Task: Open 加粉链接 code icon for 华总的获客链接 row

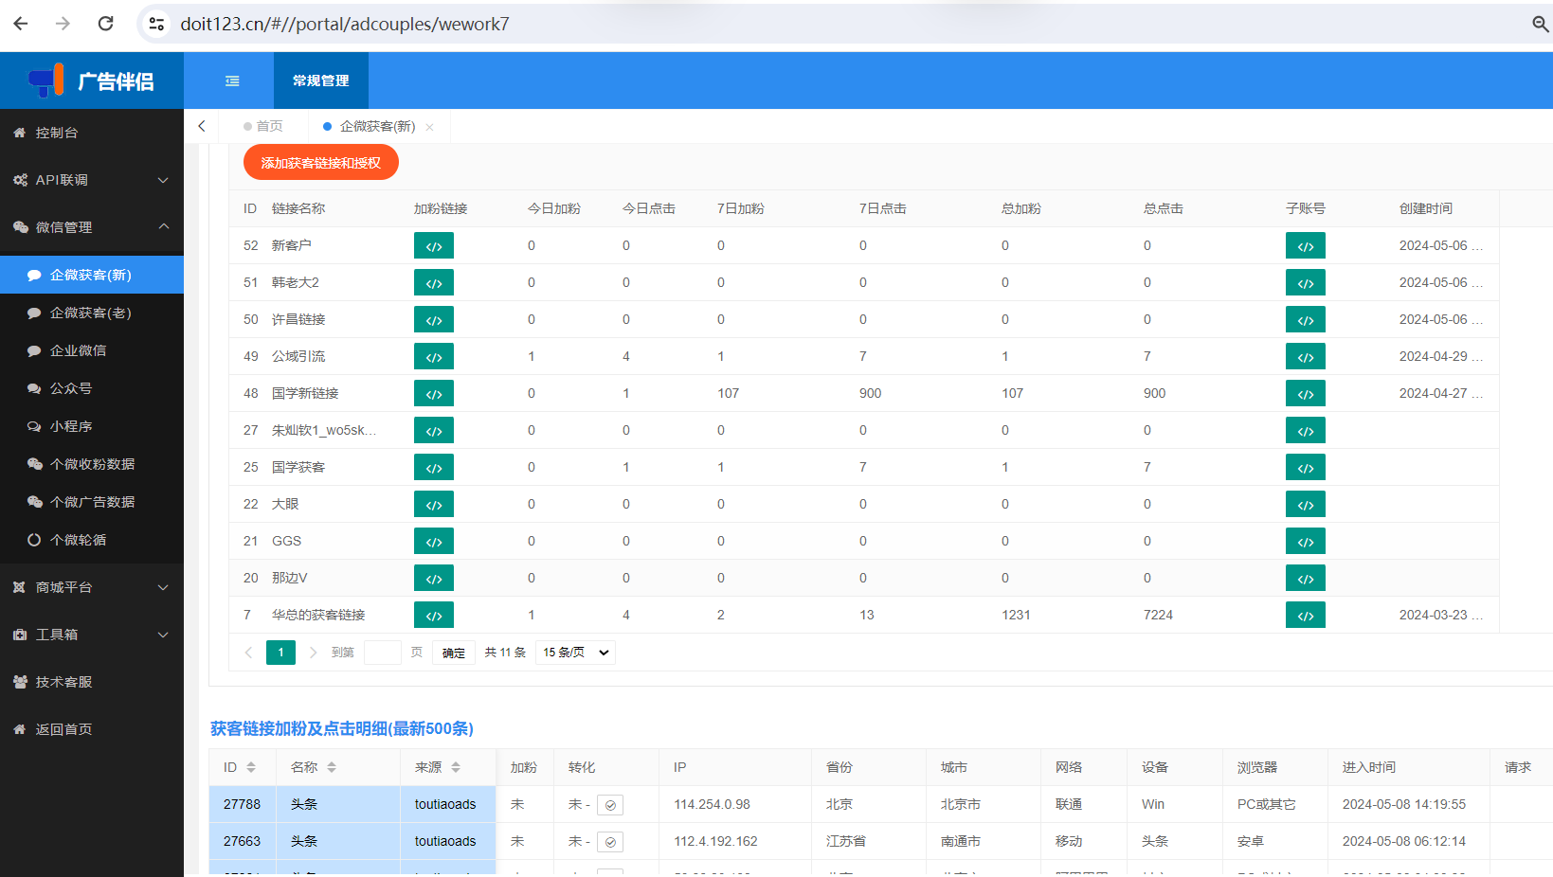Action: (x=434, y=615)
